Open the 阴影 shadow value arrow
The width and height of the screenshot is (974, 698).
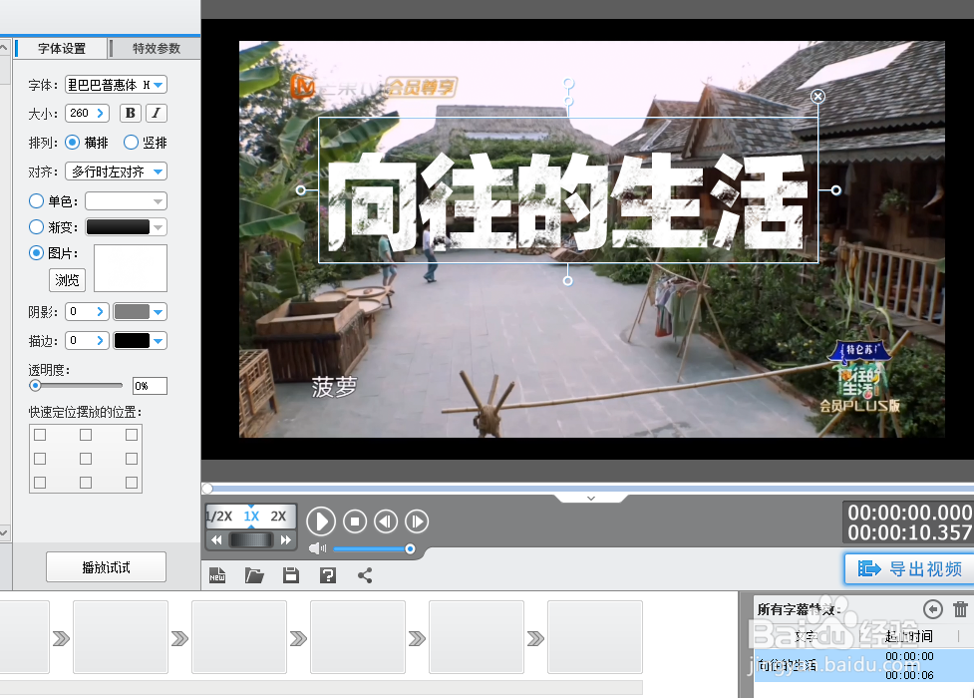(100, 311)
